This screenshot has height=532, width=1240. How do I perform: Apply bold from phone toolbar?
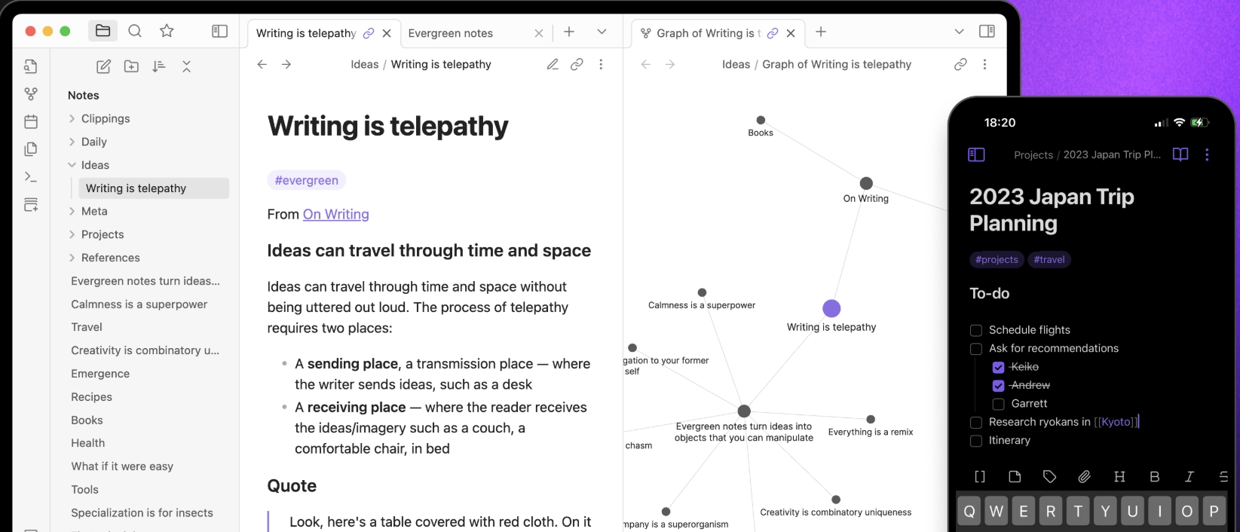(1154, 476)
